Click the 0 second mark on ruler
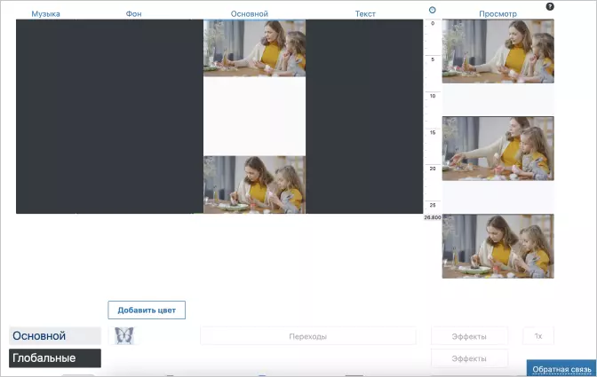 (433, 24)
